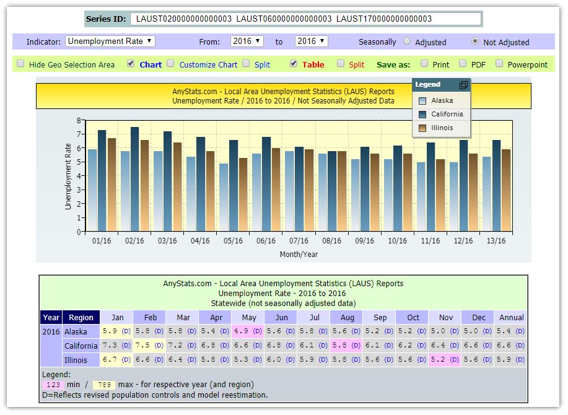
Task: Enable the red Split checkbox for table
Action: click(x=341, y=64)
